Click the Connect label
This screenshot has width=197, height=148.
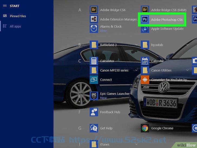tap(106, 80)
